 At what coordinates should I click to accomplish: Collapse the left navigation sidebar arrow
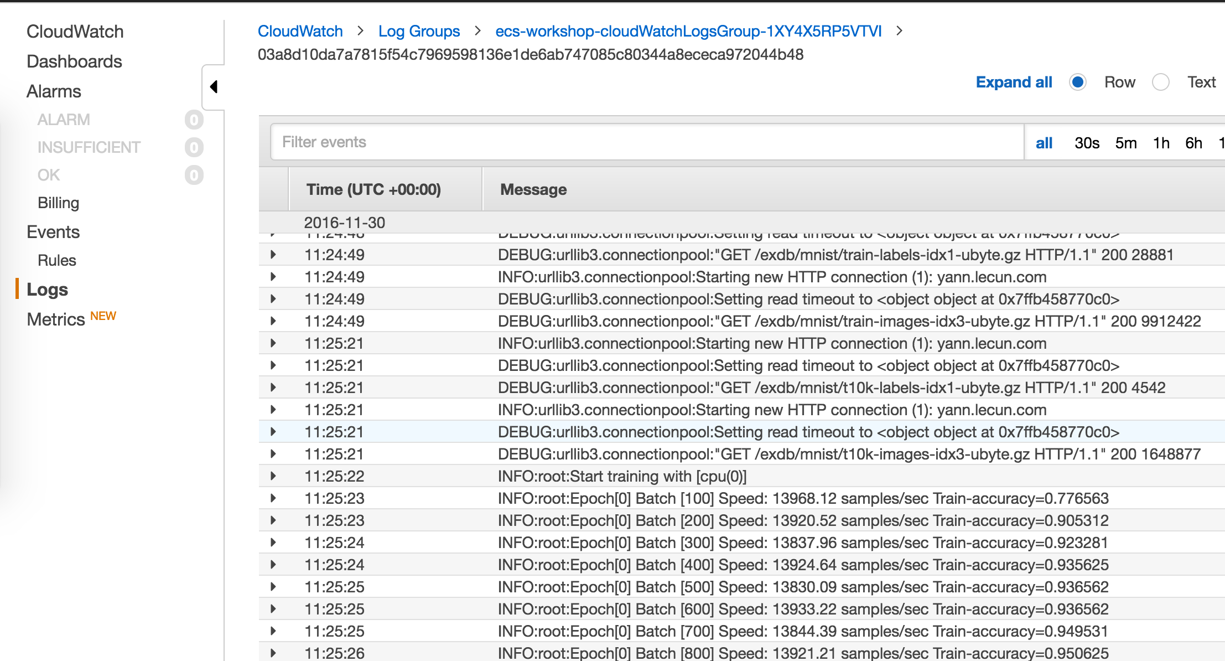[x=214, y=87]
